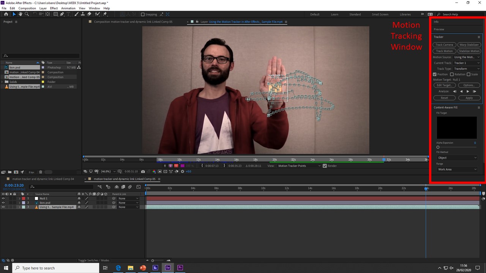Open the Current Track dropdown showing Tracker 1
The image size is (486, 273).
tap(467, 63)
